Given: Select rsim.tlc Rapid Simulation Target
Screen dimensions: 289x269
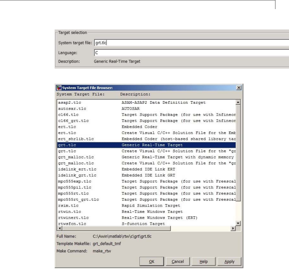Looking at the screenshot, I should coord(147,206).
